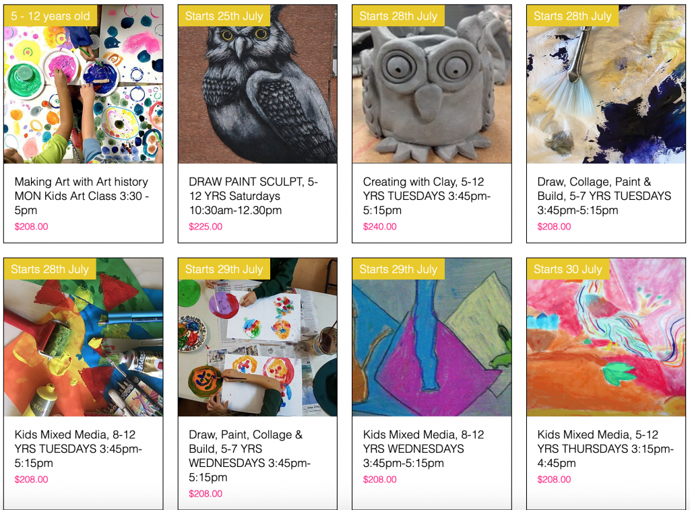Open the paint roller mixed media image
Viewport: 690px width, 510px height.
83,337
